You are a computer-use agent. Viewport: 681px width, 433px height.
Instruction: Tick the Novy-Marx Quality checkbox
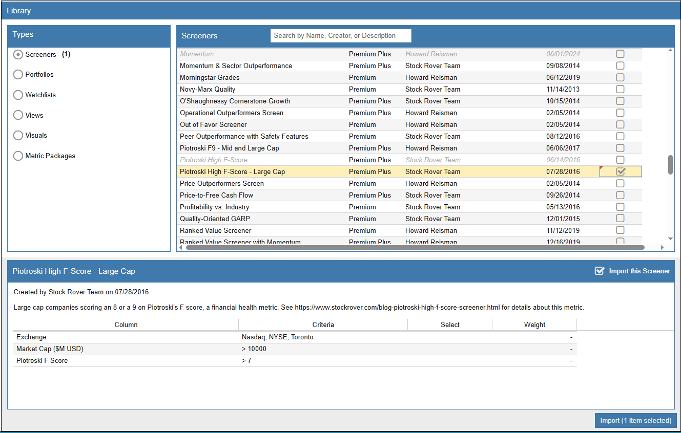pyautogui.click(x=620, y=90)
